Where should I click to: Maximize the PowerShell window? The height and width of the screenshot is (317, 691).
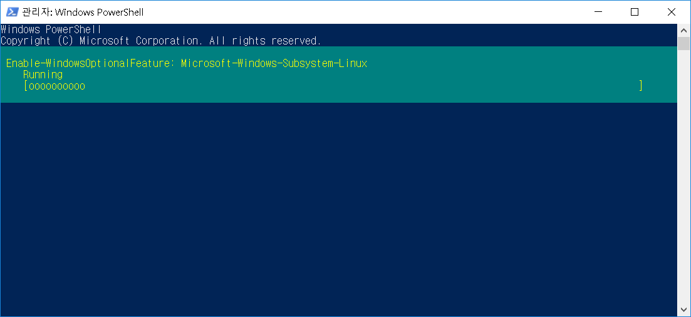click(635, 12)
